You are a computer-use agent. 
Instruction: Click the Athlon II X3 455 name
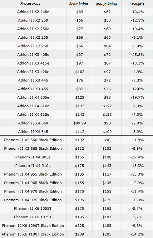[x=33, y=89]
